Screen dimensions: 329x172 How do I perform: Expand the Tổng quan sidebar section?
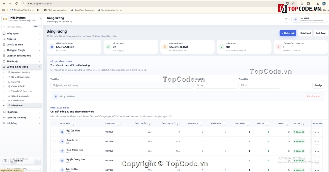coord(21,33)
